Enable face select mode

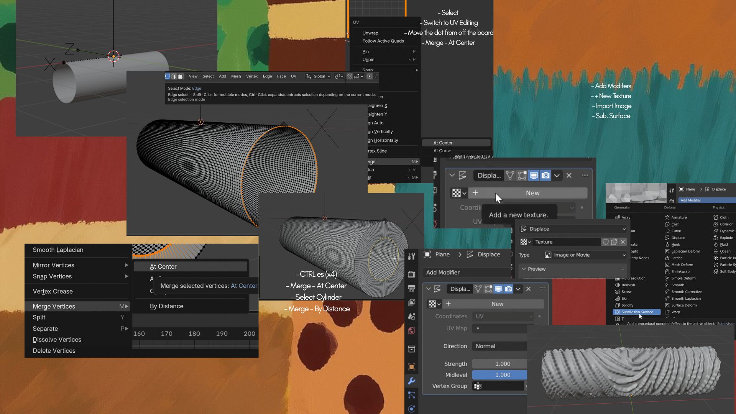tap(181, 76)
